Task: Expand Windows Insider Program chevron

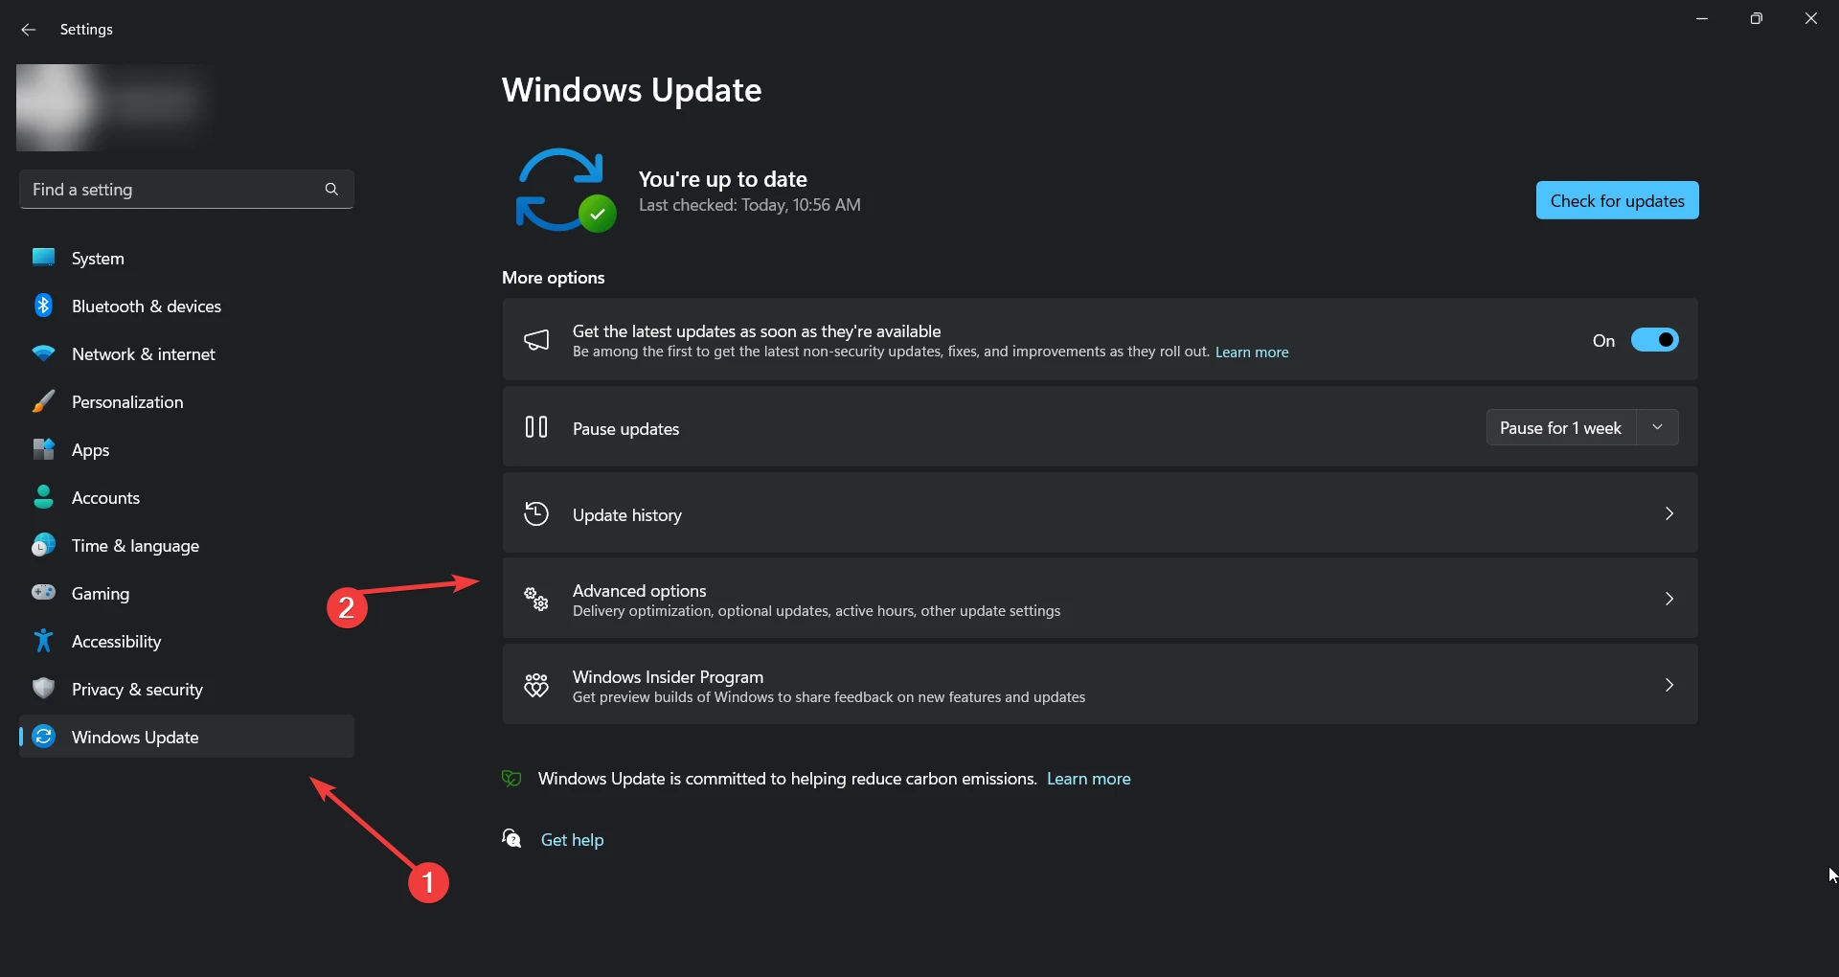Action: (x=1669, y=686)
